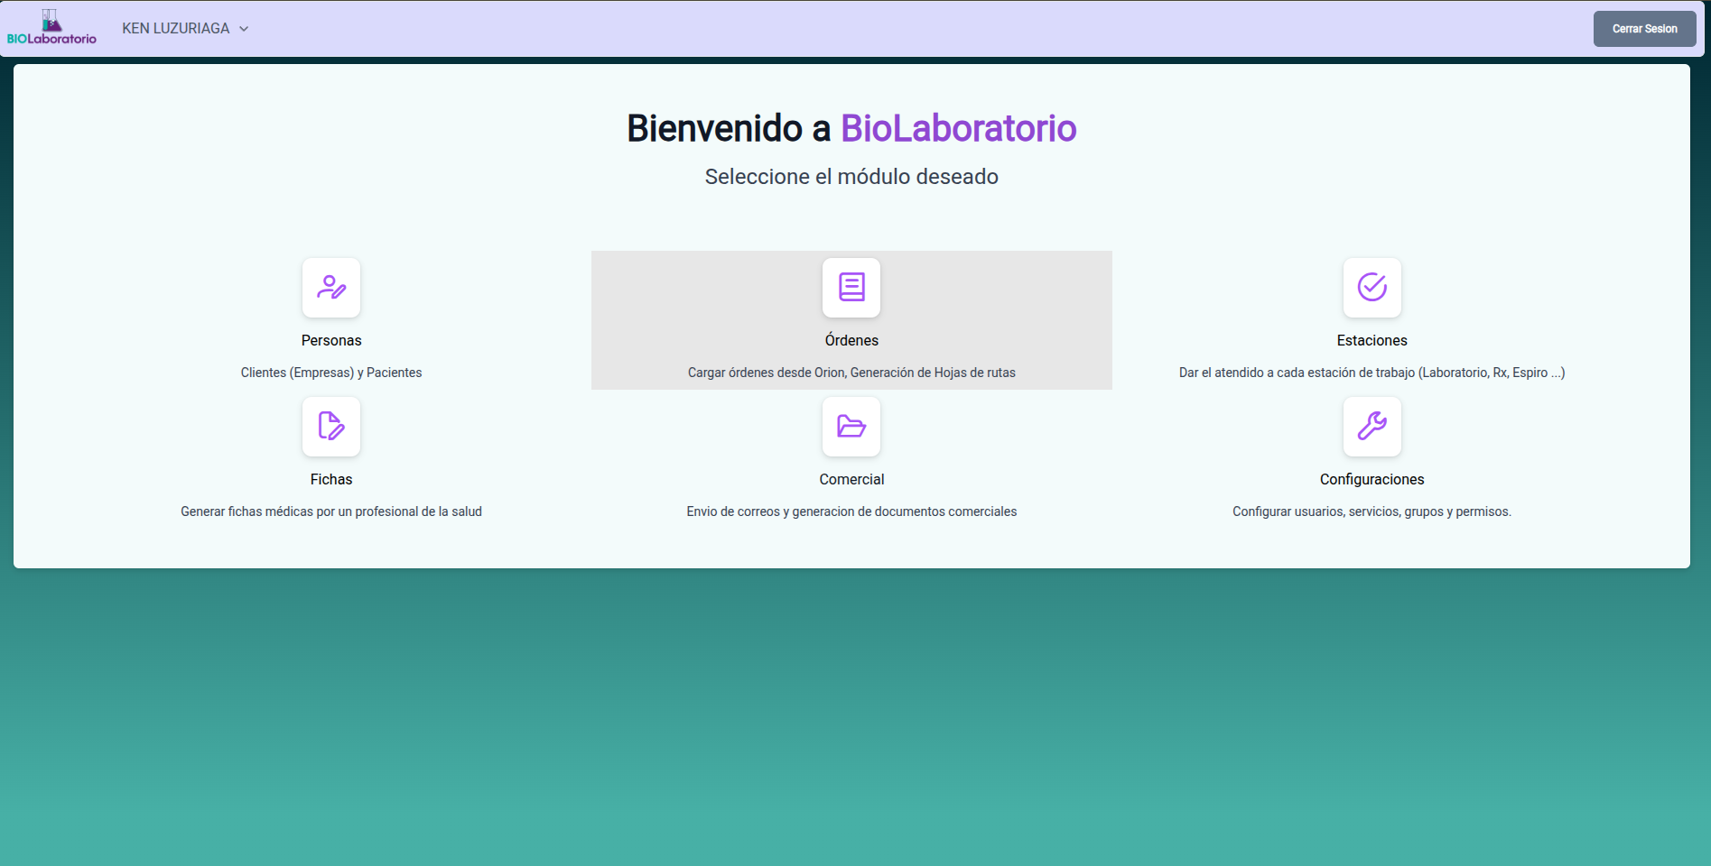Open the chevron next to the username
This screenshot has width=1711, height=866.
pos(243,29)
